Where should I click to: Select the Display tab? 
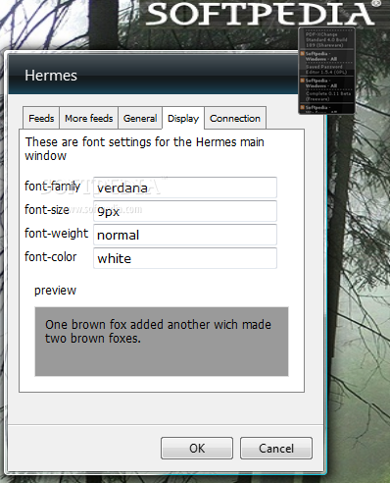[183, 118]
